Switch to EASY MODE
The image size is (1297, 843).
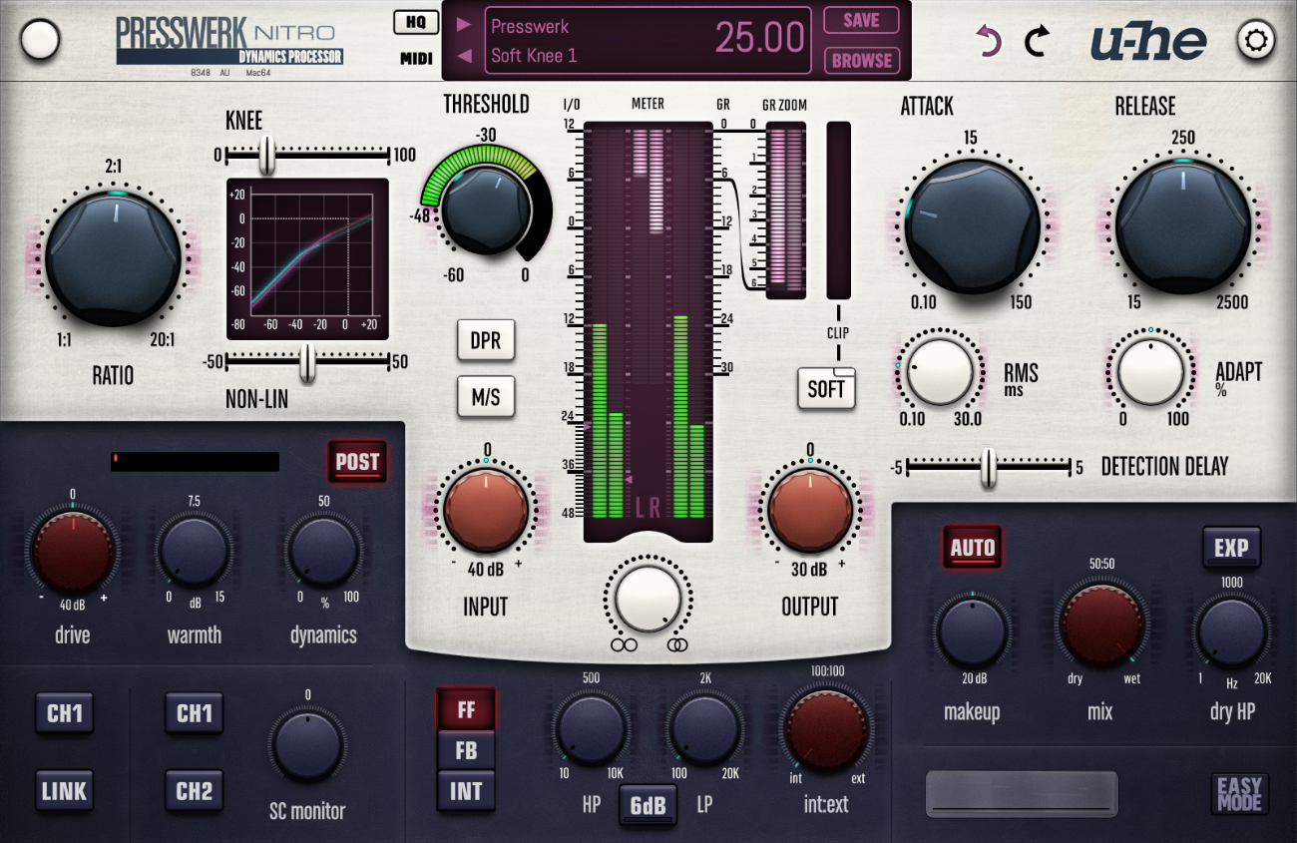pos(1239,794)
